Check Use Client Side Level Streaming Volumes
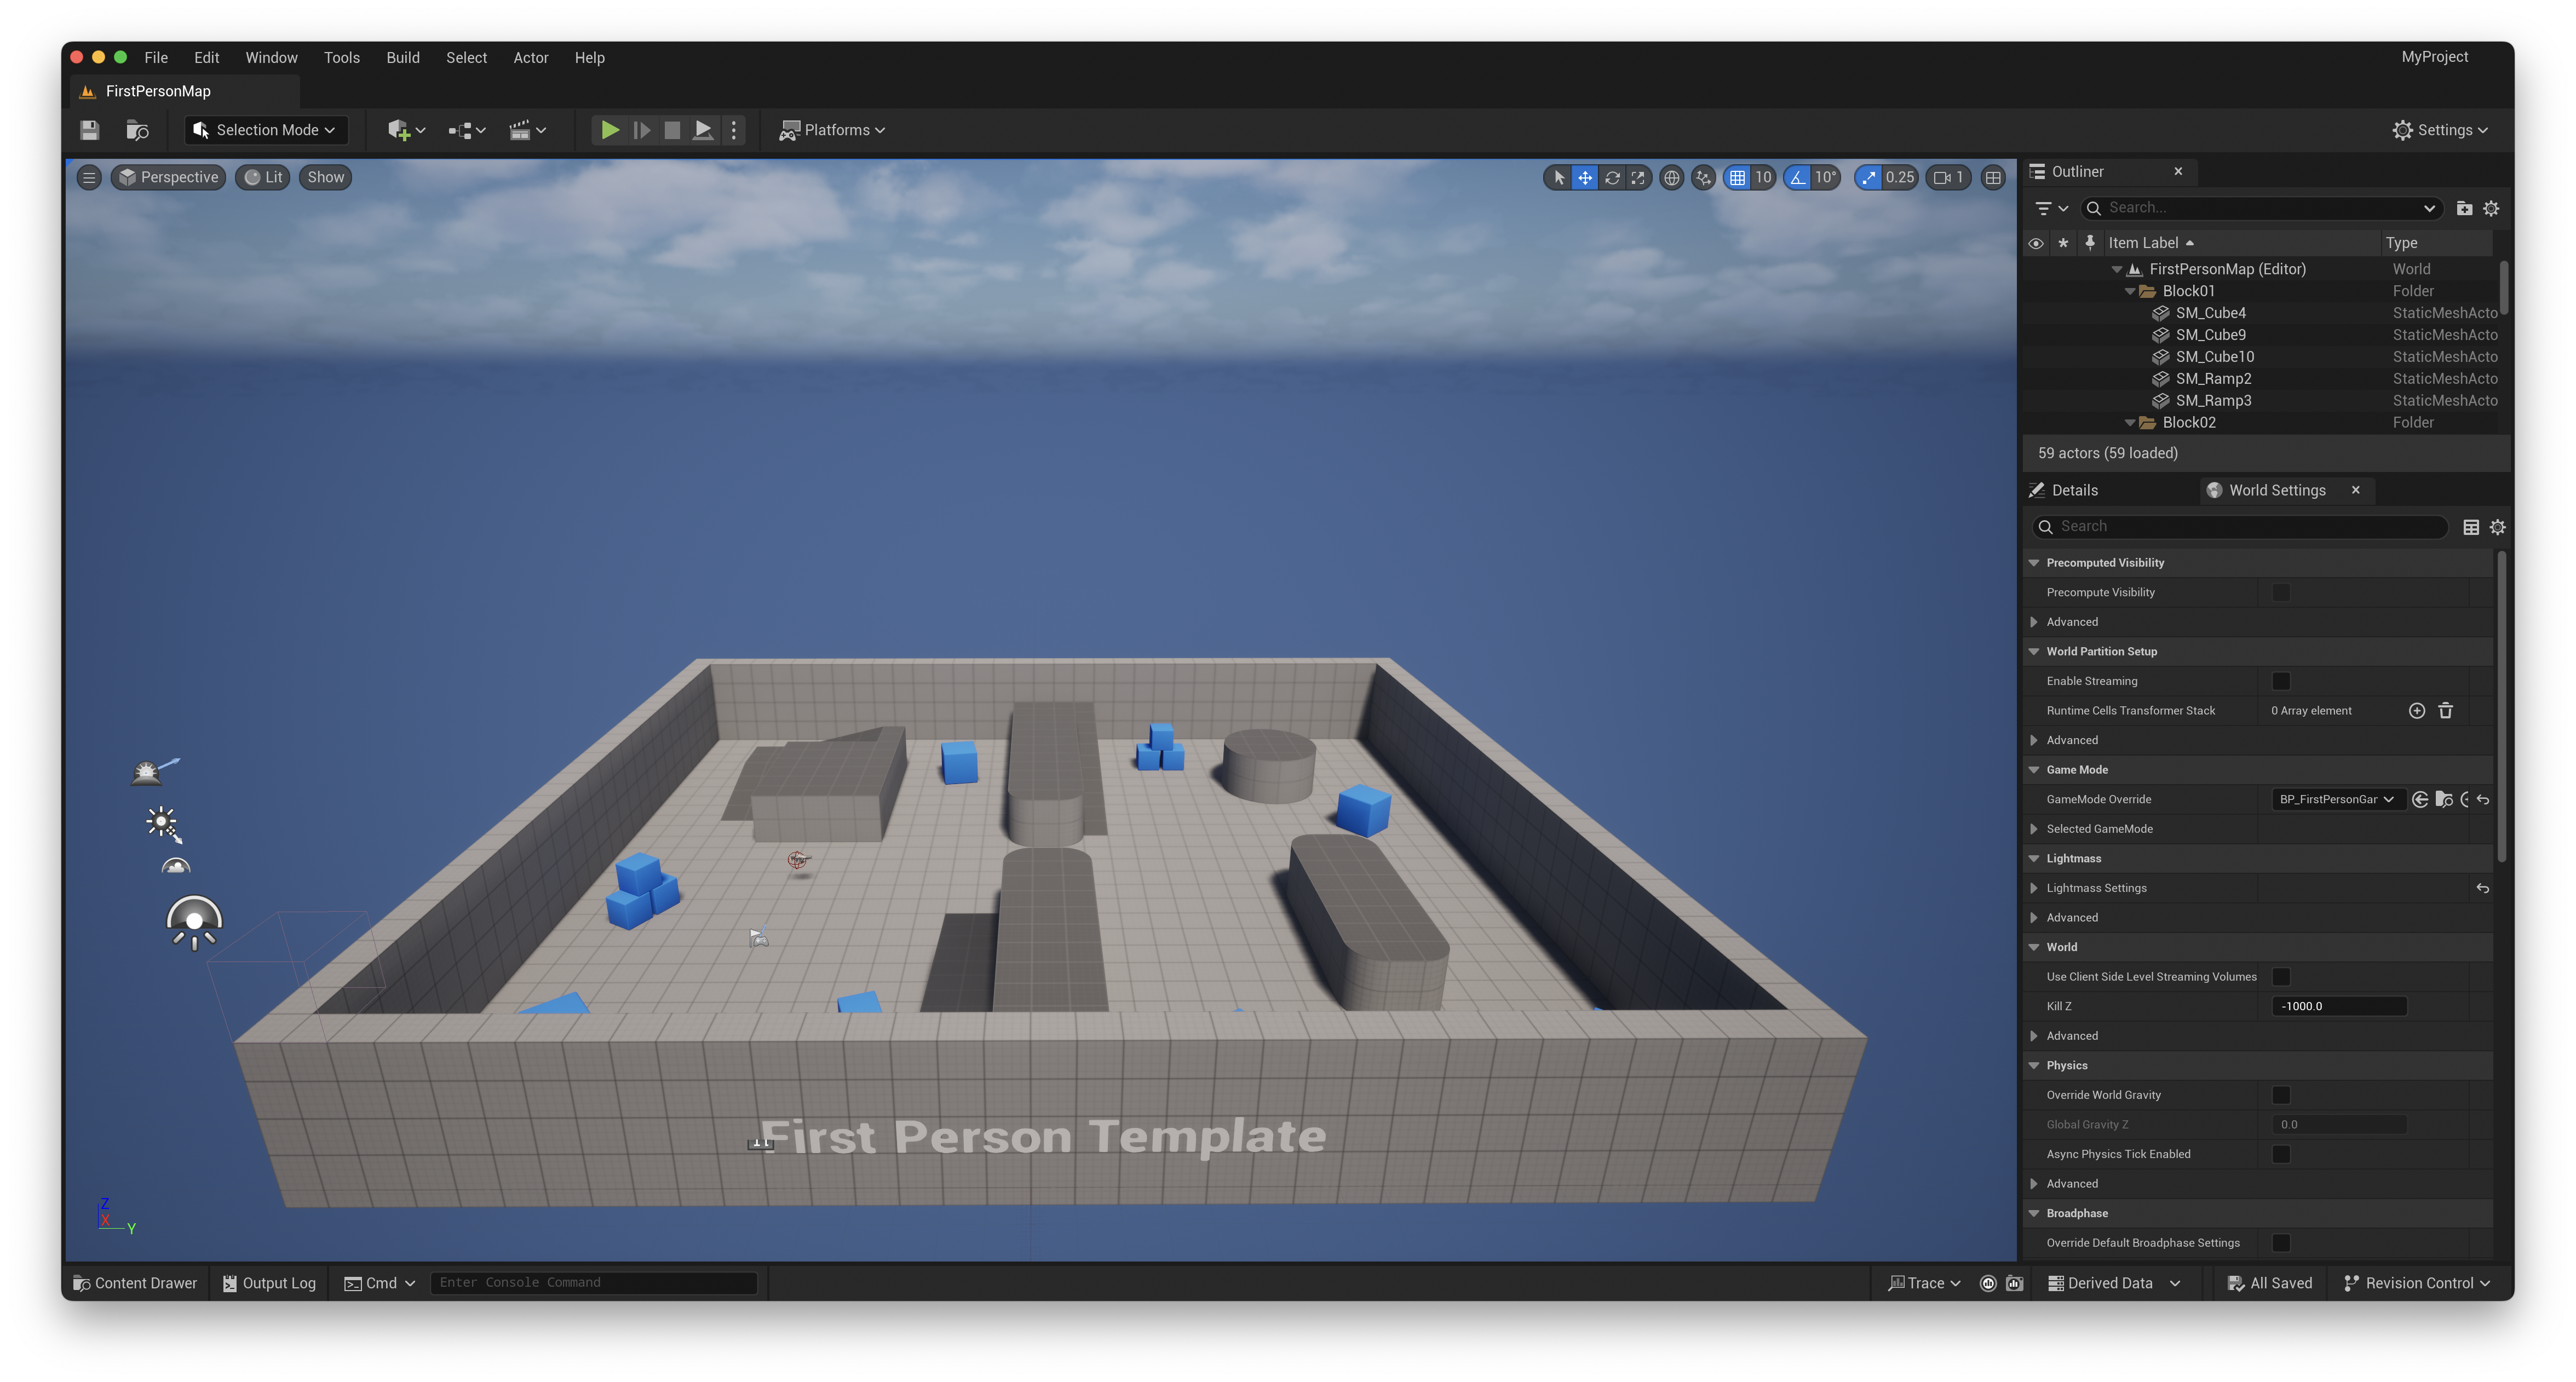This screenshot has width=2576, height=1382. click(2281, 977)
